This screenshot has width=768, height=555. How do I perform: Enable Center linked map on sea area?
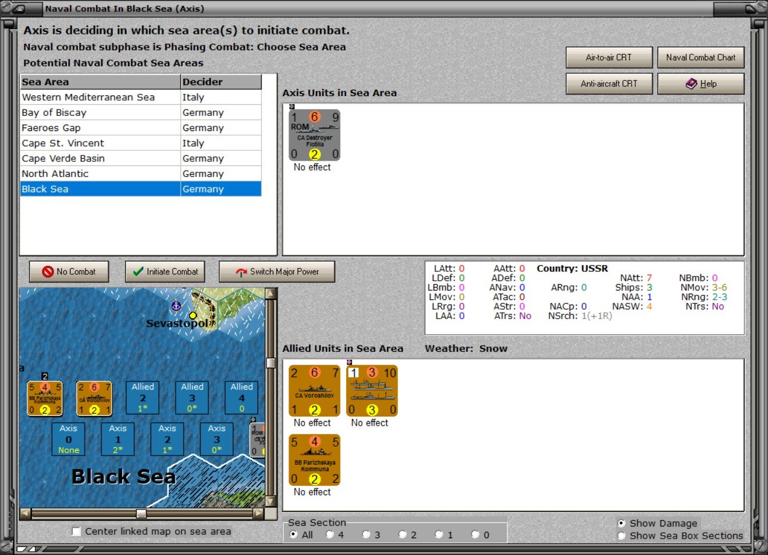tap(76, 531)
